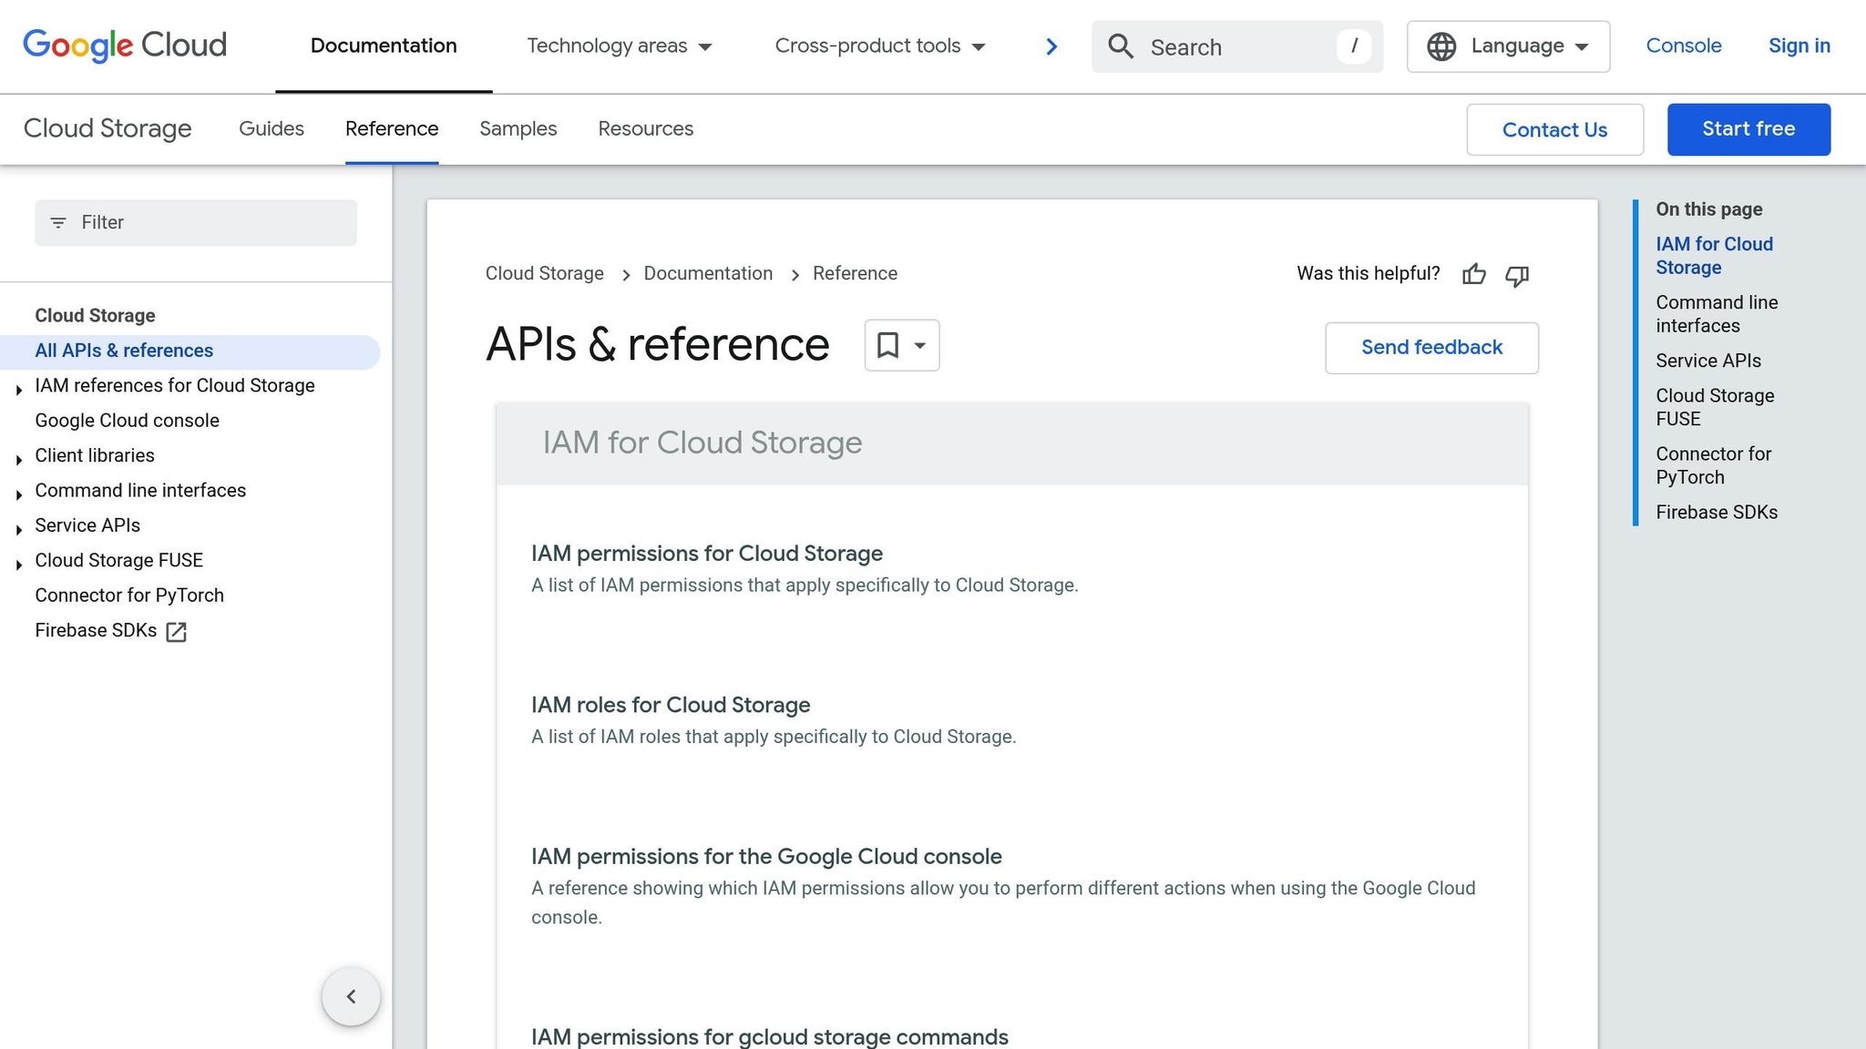Click the globe Language icon

click(1441, 46)
